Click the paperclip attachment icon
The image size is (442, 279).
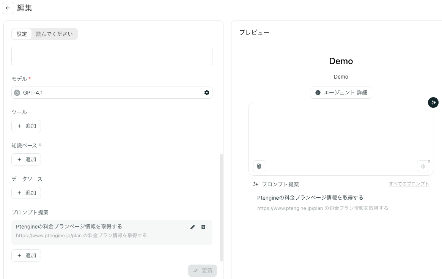point(259,166)
